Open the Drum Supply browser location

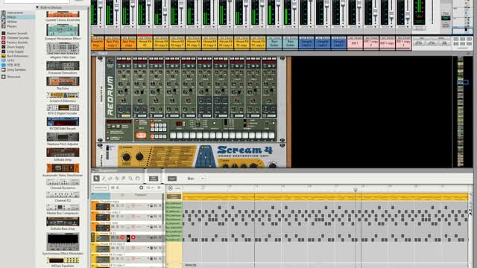pyautogui.click(x=16, y=47)
